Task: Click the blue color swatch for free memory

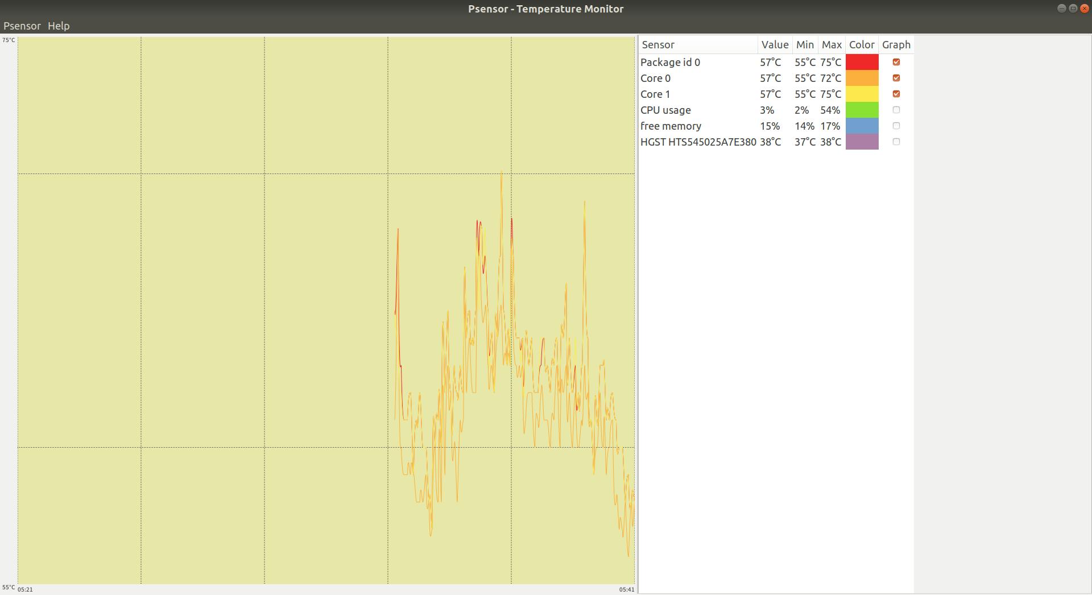Action: click(x=862, y=126)
